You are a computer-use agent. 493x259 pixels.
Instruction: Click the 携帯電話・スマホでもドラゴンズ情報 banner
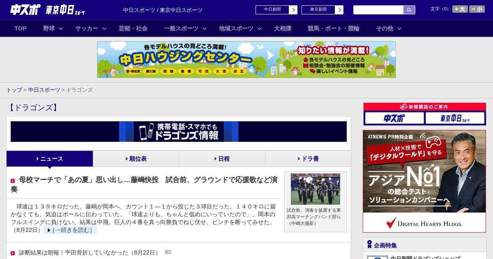point(179,132)
